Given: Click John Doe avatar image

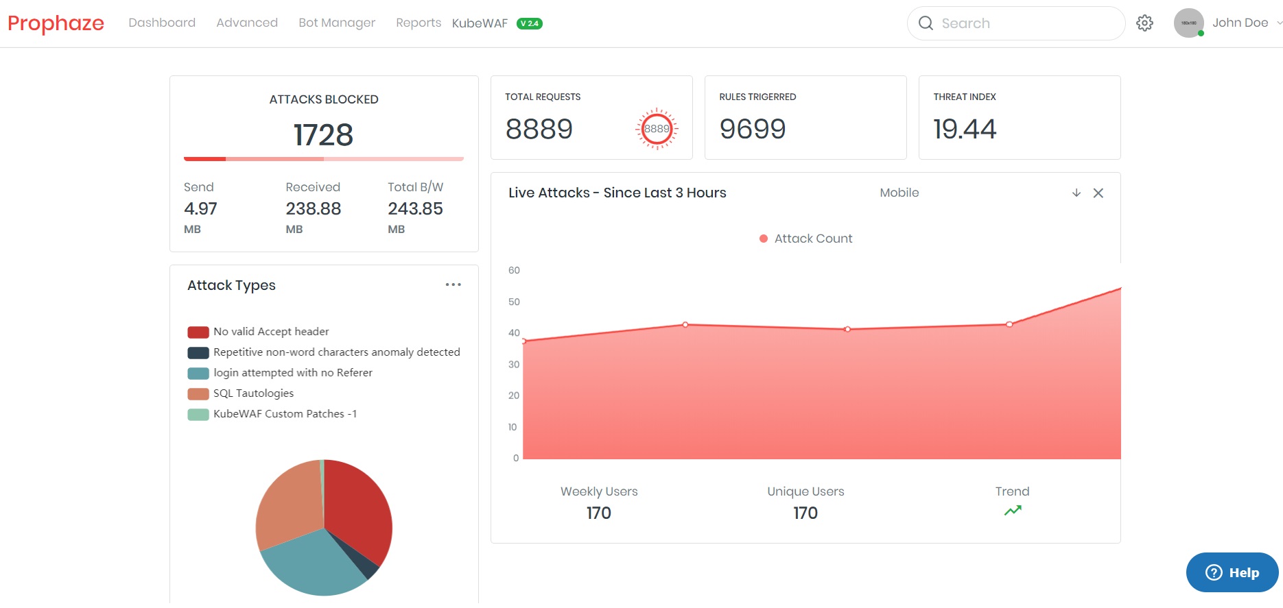Looking at the screenshot, I should [x=1189, y=23].
